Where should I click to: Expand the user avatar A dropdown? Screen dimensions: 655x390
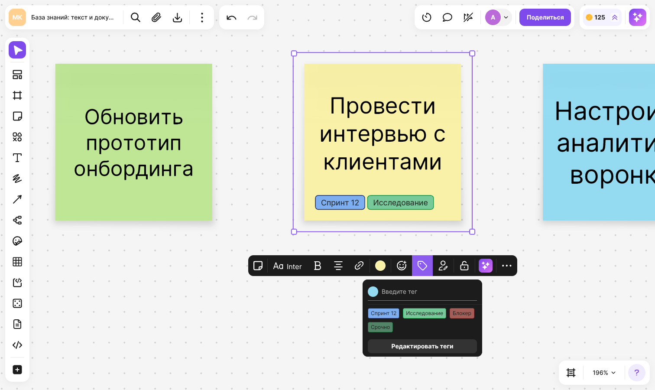tap(498, 17)
